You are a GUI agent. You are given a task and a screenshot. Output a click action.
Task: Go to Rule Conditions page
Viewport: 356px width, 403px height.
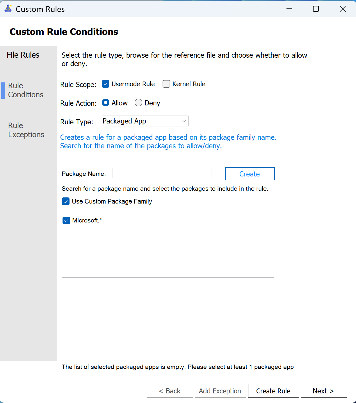[26, 90]
